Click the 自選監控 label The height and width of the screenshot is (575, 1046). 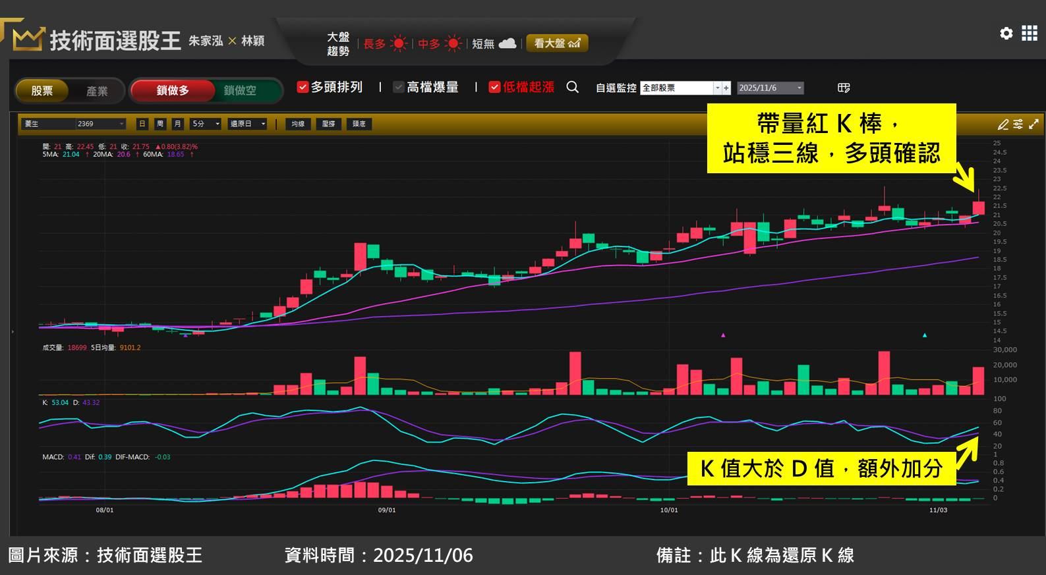(616, 88)
